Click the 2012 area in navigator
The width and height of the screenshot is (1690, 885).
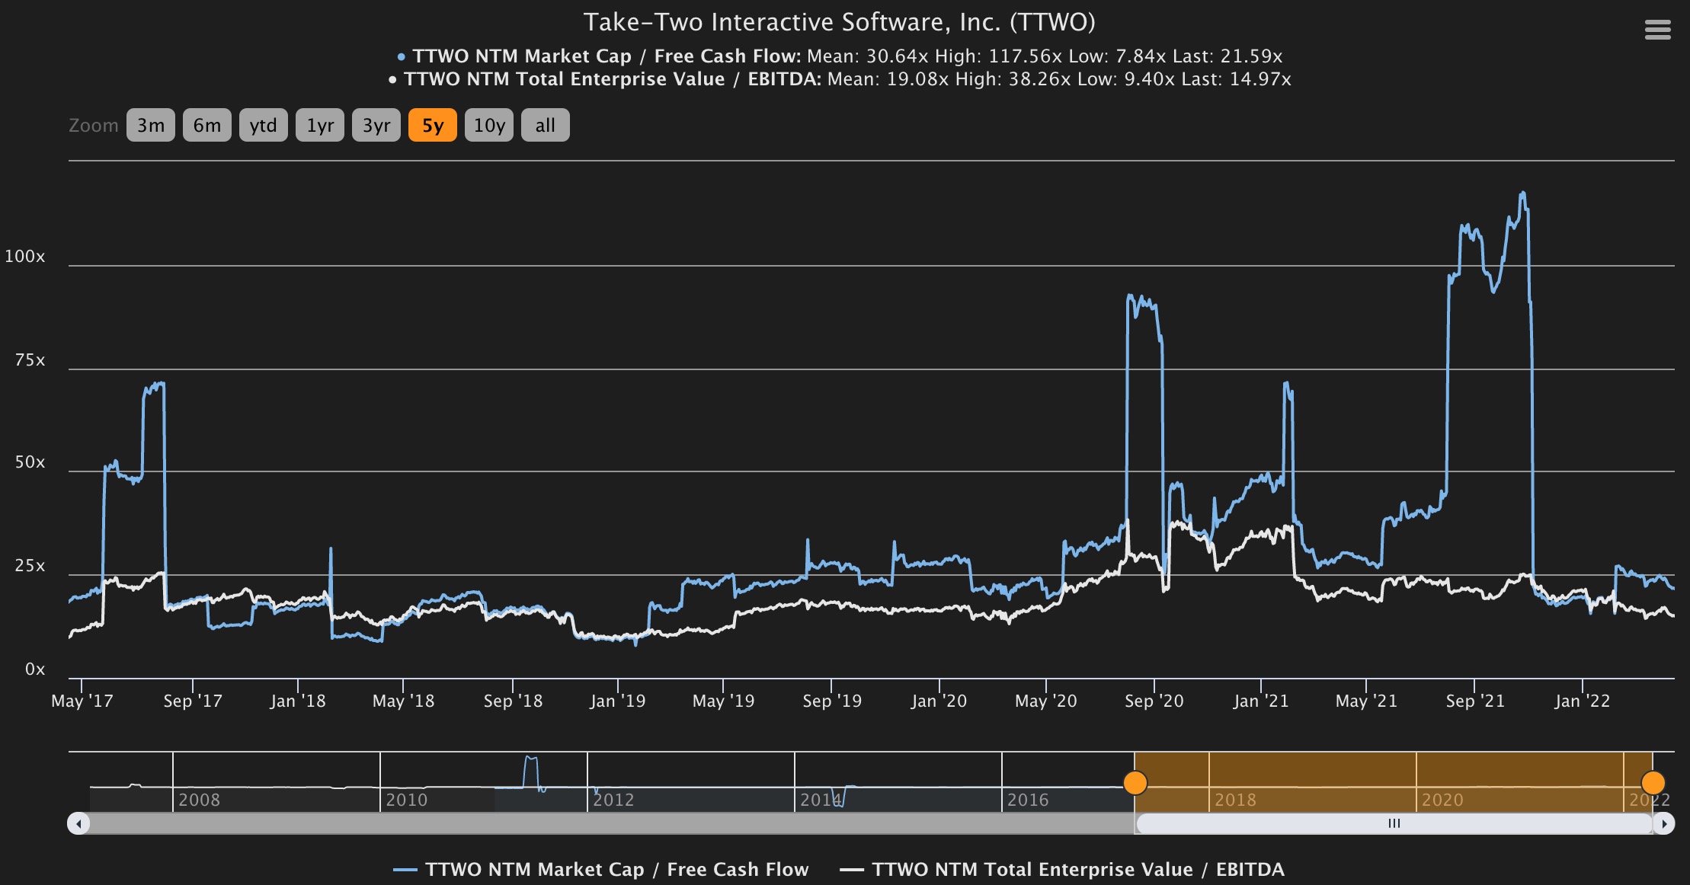click(x=613, y=799)
